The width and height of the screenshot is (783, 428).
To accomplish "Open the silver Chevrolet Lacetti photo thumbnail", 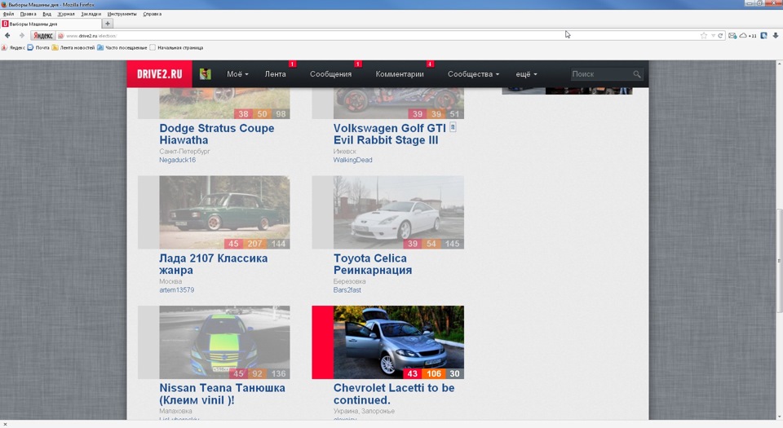I will point(399,342).
